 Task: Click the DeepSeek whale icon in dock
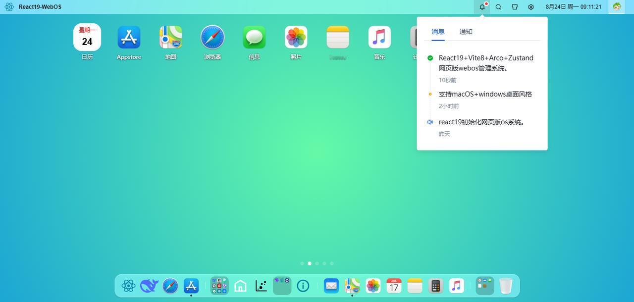point(149,286)
